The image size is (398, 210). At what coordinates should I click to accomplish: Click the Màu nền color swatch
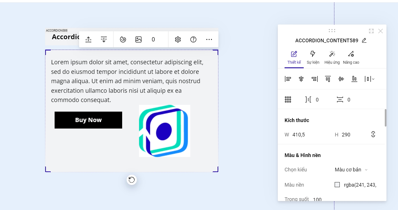[x=337, y=185]
